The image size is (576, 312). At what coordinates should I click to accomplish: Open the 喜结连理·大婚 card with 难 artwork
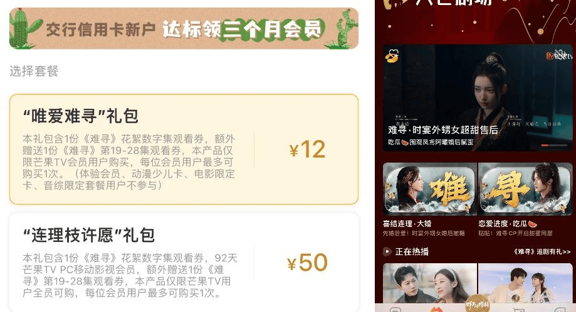429,200
